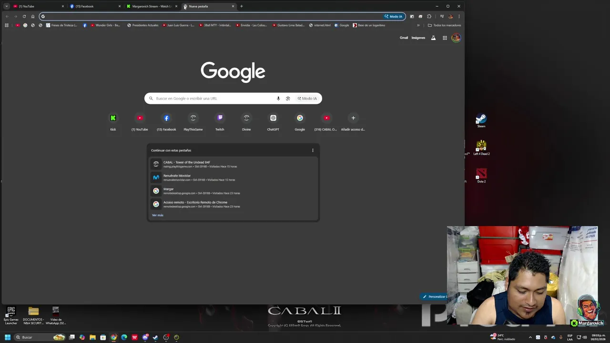The height and width of the screenshot is (343, 610).
Task: Open Microsoft Edge from the taskbar
Action: (x=124, y=337)
